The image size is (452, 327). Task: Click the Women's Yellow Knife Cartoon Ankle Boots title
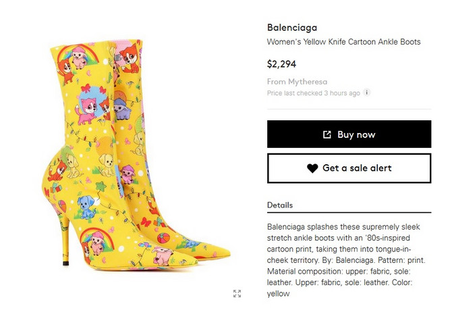(x=343, y=42)
